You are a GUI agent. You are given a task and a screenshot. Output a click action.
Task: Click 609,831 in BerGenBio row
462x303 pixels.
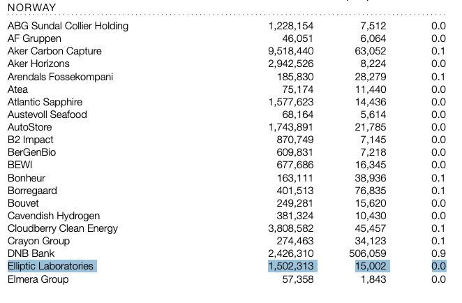click(x=295, y=152)
